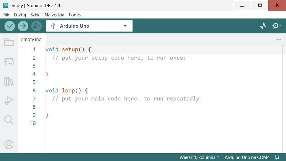The width and height of the screenshot is (286, 161).
Task: Open the Plik menu
Action: point(6,15)
